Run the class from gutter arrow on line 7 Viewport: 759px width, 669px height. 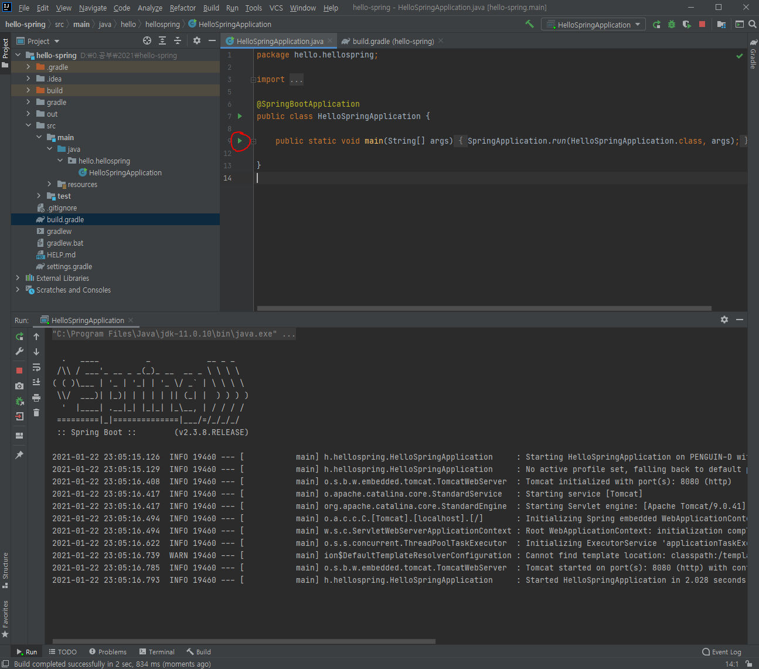coord(240,116)
